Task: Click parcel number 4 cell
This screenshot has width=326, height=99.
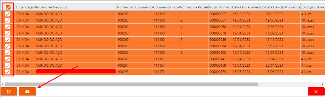Action: (194, 27)
